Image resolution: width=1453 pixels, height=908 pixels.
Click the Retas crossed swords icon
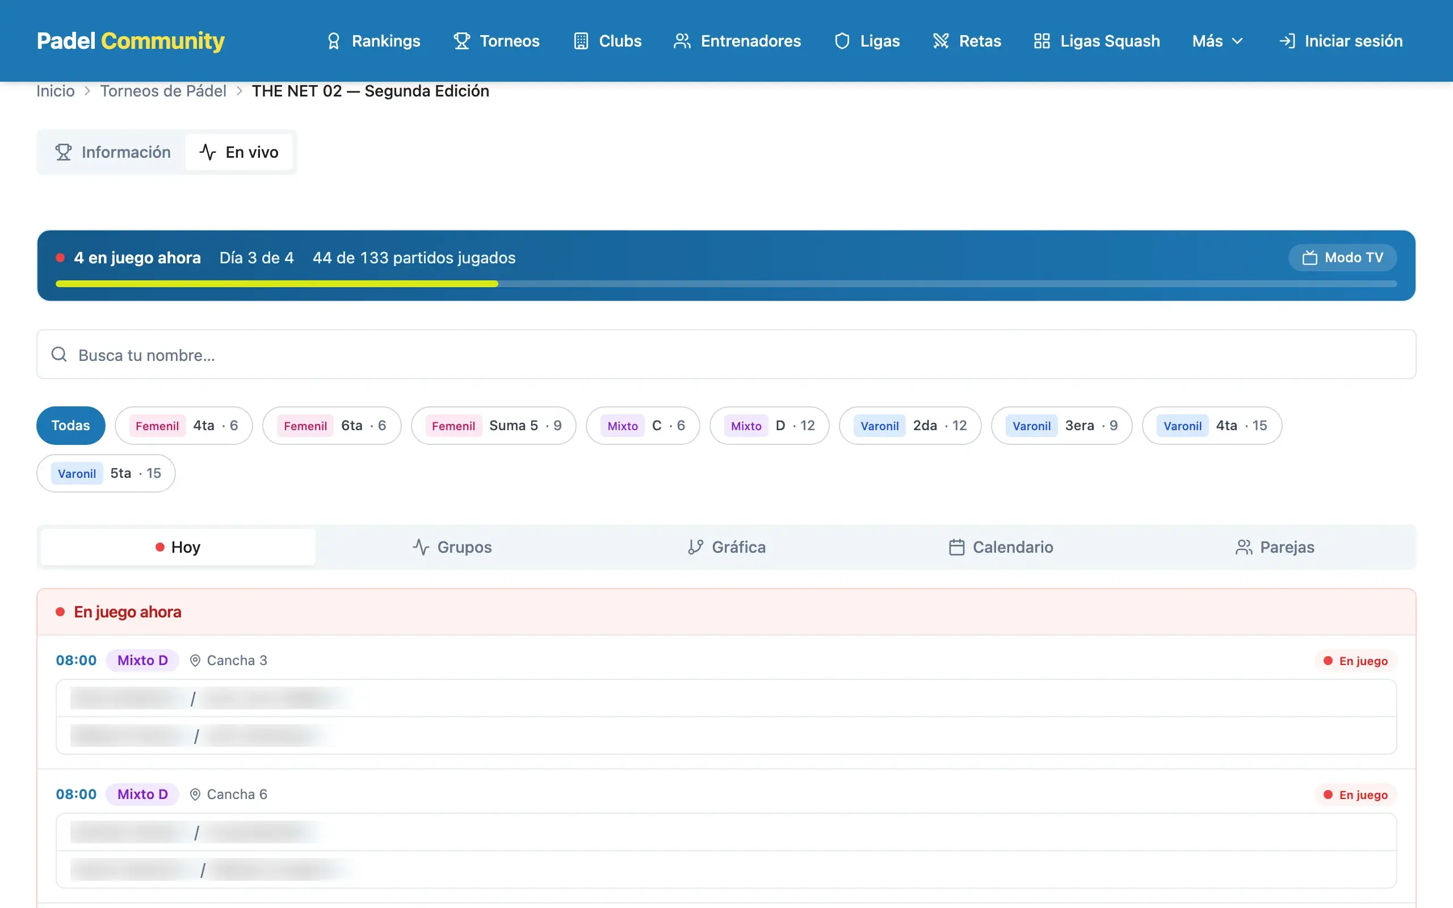click(x=941, y=41)
